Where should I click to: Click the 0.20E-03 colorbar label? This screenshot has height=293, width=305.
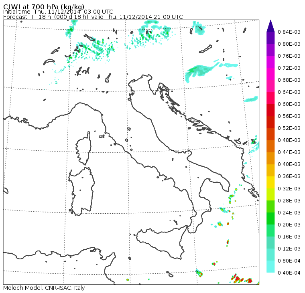[x=289, y=224]
